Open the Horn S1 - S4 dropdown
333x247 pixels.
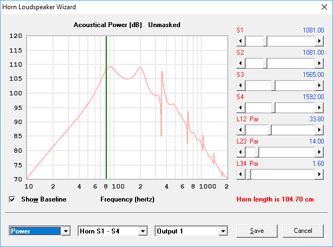click(143, 231)
